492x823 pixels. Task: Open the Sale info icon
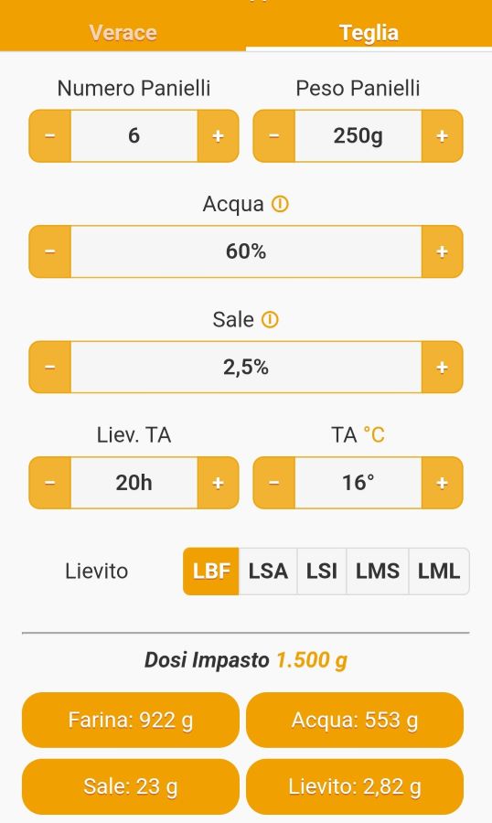click(270, 319)
